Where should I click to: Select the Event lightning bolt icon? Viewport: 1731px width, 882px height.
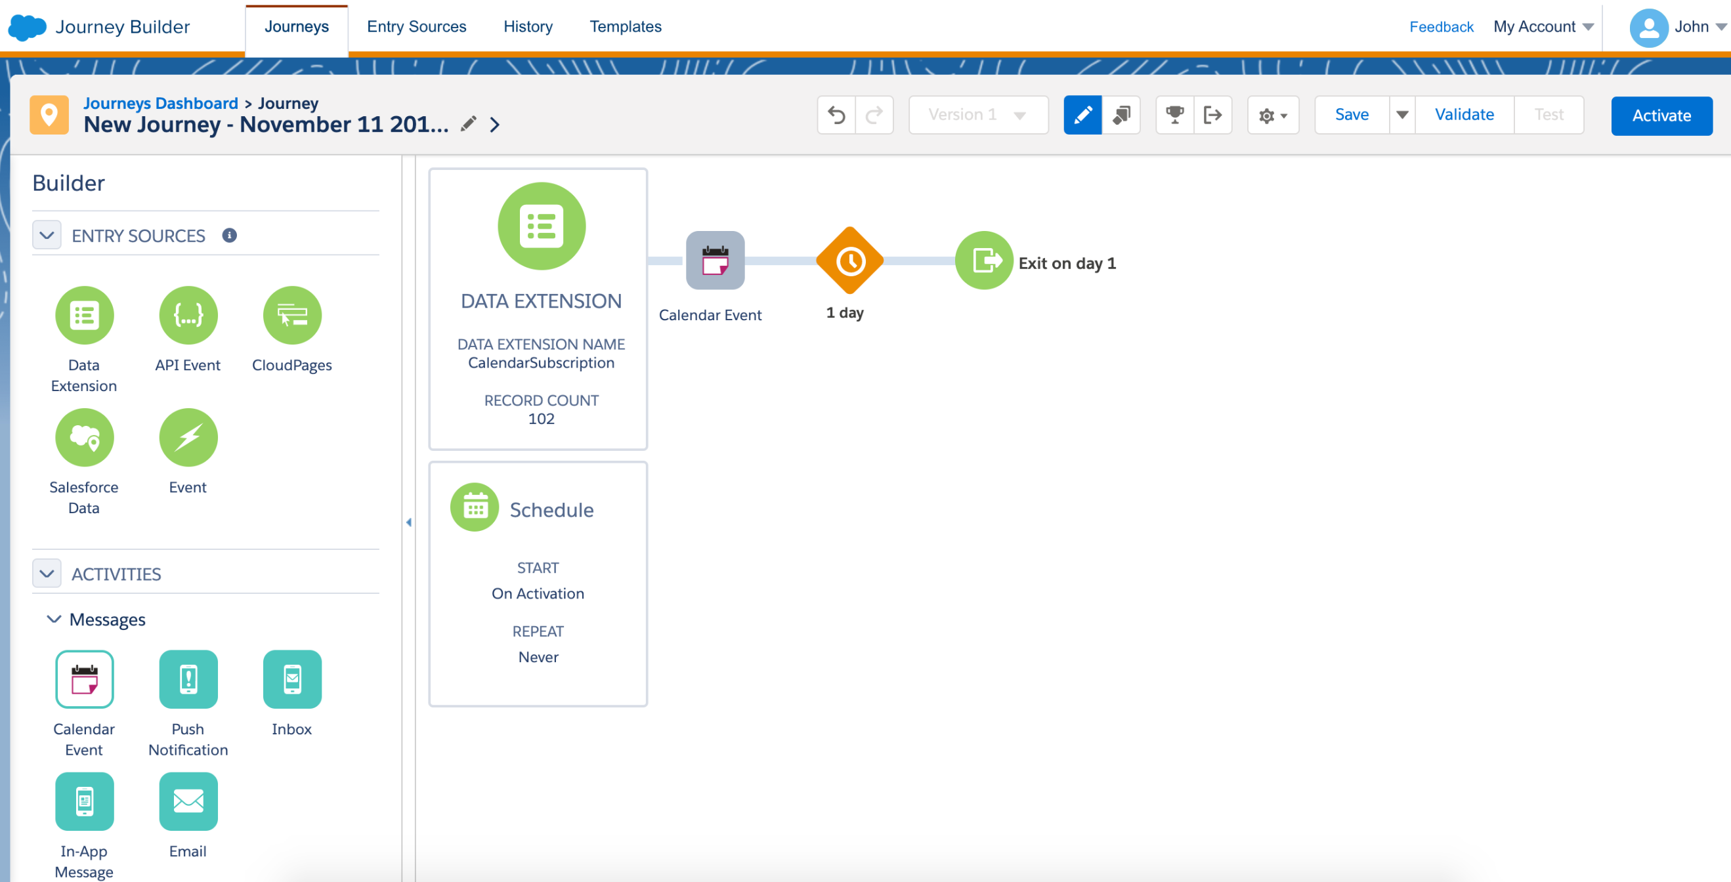click(x=188, y=437)
